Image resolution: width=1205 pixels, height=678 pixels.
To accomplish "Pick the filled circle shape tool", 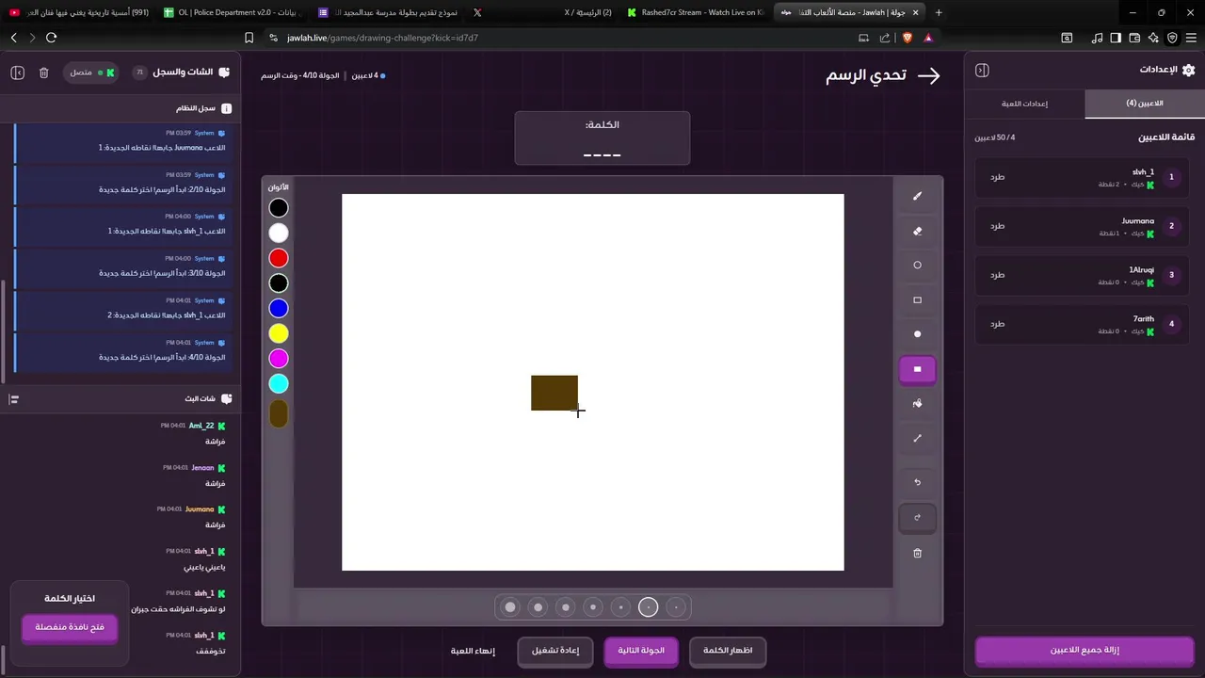I will pyautogui.click(x=917, y=334).
